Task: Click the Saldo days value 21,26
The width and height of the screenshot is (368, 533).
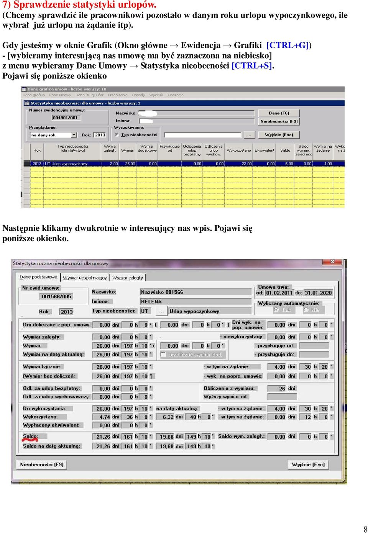Action: pyautogui.click(x=102, y=437)
